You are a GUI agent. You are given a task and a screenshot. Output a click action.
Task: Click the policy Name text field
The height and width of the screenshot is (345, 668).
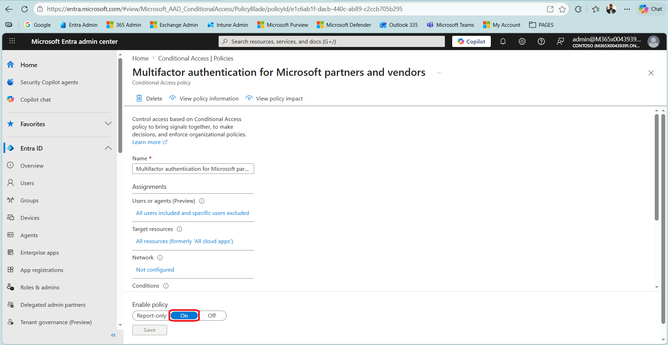click(x=193, y=169)
